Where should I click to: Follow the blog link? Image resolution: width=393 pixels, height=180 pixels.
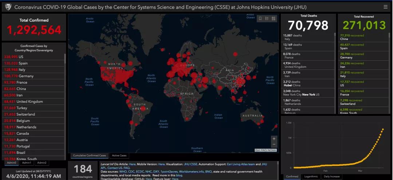coord(179,176)
